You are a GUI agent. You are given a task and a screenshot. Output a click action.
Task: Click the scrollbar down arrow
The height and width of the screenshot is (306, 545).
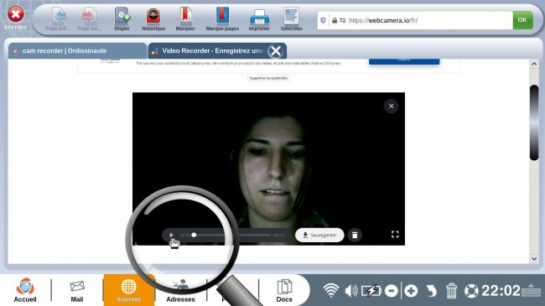click(534, 259)
